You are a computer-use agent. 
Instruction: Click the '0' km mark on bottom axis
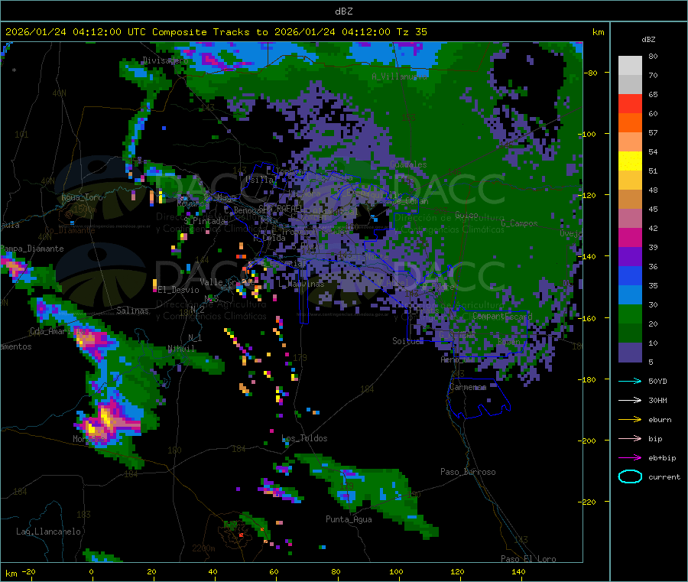pyautogui.click(x=91, y=571)
